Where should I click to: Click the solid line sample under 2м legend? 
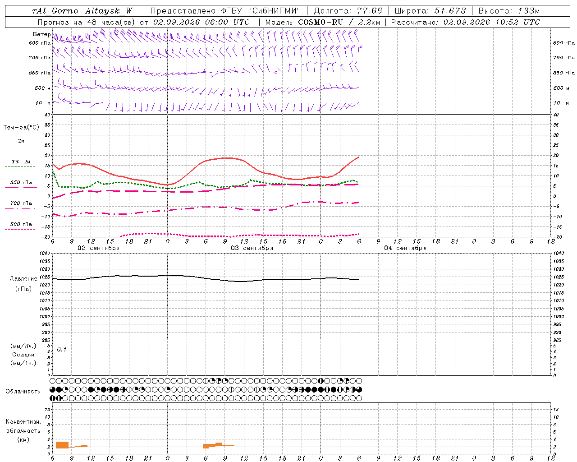coord(21,146)
